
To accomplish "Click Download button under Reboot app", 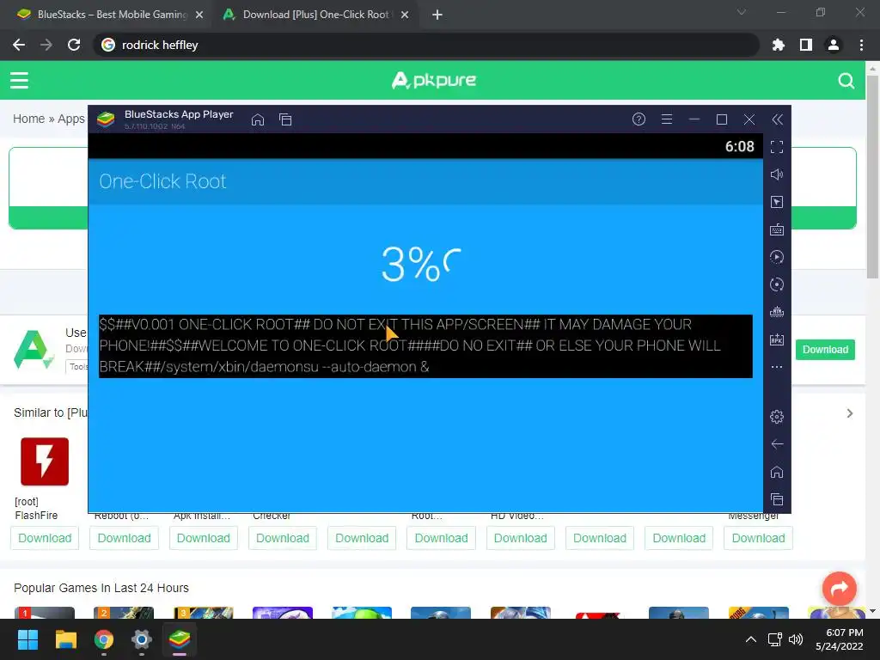I will [x=124, y=538].
